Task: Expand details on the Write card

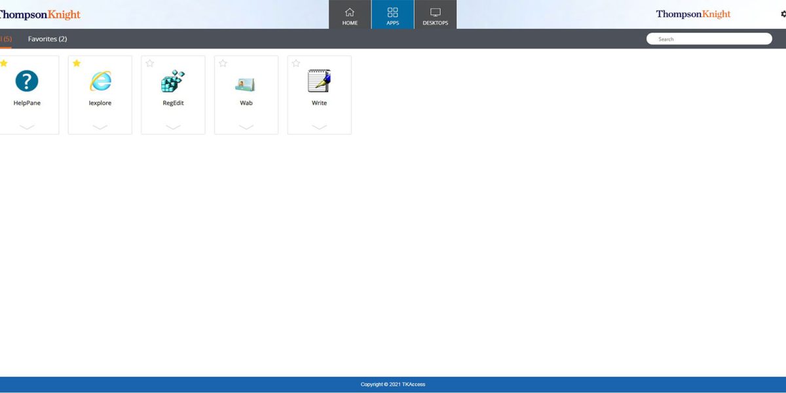Action: (319, 125)
